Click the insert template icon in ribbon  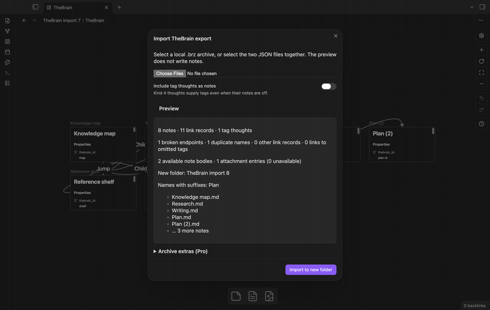(x=8, y=63)
